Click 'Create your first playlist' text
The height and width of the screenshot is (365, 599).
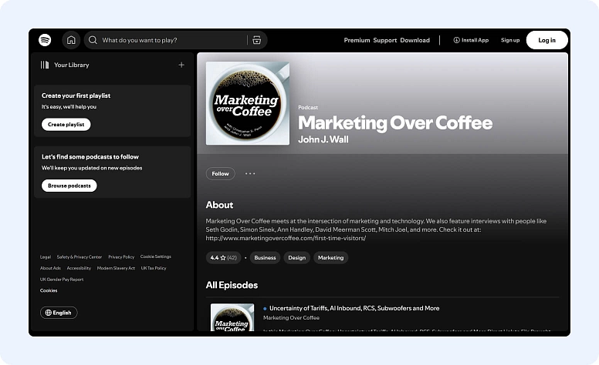pyautogui.click(x=76, y=95)
